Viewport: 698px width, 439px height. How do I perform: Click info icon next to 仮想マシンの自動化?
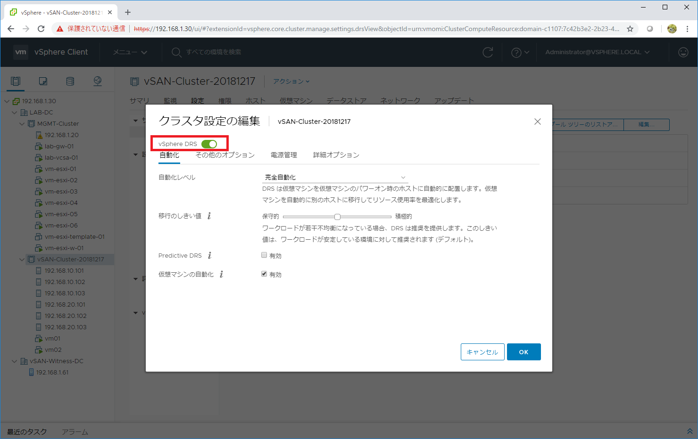click(x=221, y=274)
